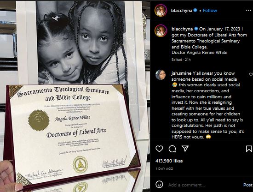Image resolution: width=253 pixels, height=192 pixels.
Task: Like the post with heart icon
Action: (159, 149)
